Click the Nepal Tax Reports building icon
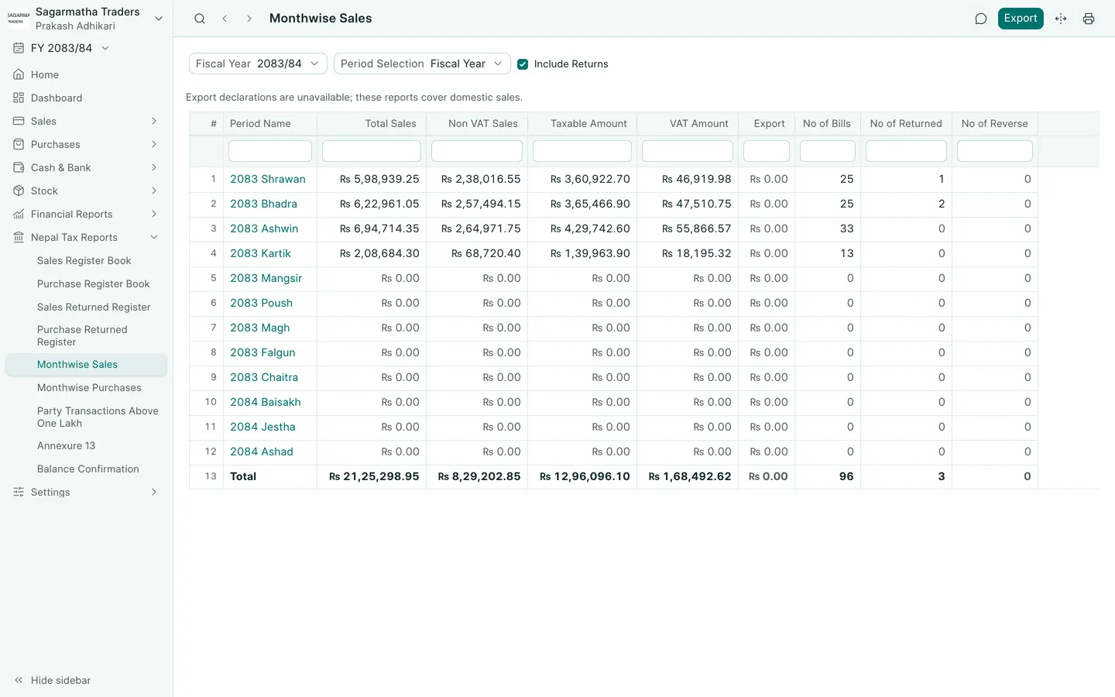Viewport: 1115px width, 697px height. click(19, 237)
